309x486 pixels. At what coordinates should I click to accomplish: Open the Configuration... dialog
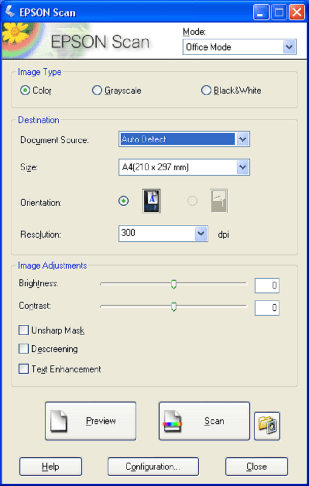coord(153,467)
